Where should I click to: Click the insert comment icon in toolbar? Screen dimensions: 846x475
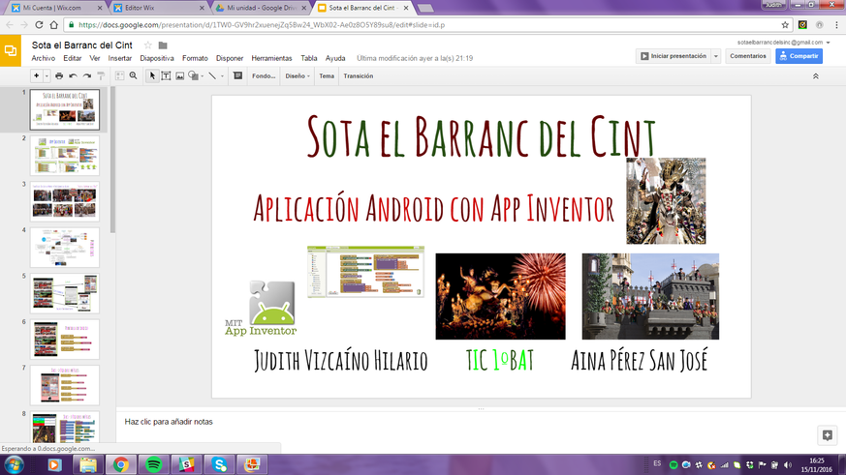(x=237, y=75)
